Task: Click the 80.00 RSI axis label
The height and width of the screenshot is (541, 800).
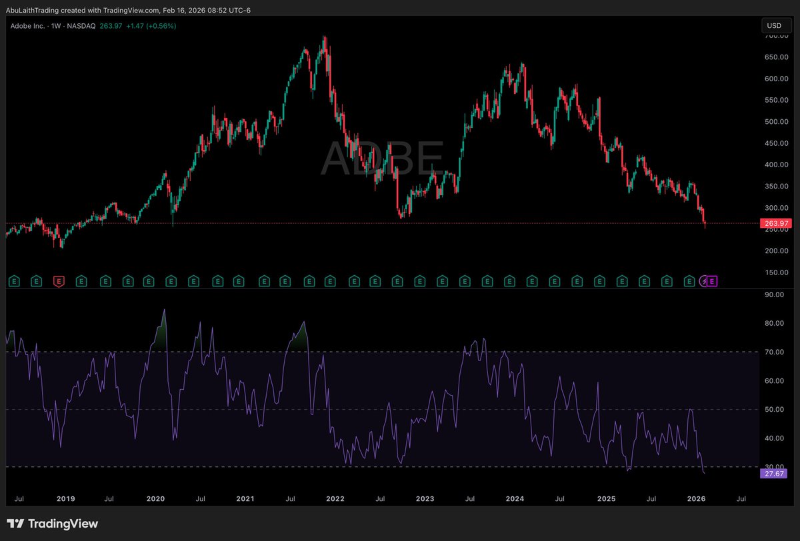Action: pos(773,323)
